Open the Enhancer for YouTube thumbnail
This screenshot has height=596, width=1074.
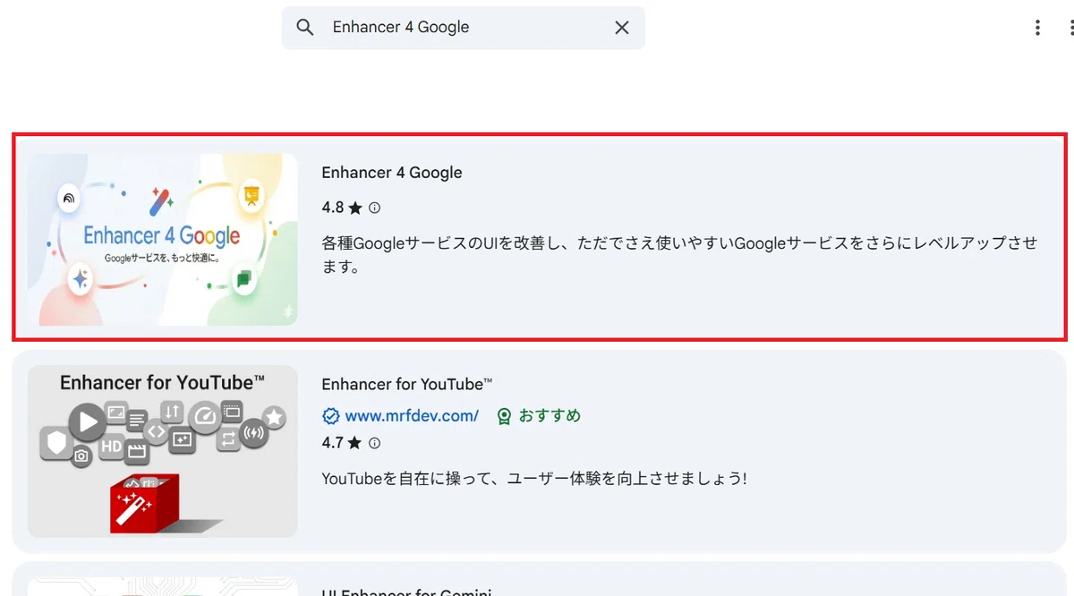(x=162, y=451)
